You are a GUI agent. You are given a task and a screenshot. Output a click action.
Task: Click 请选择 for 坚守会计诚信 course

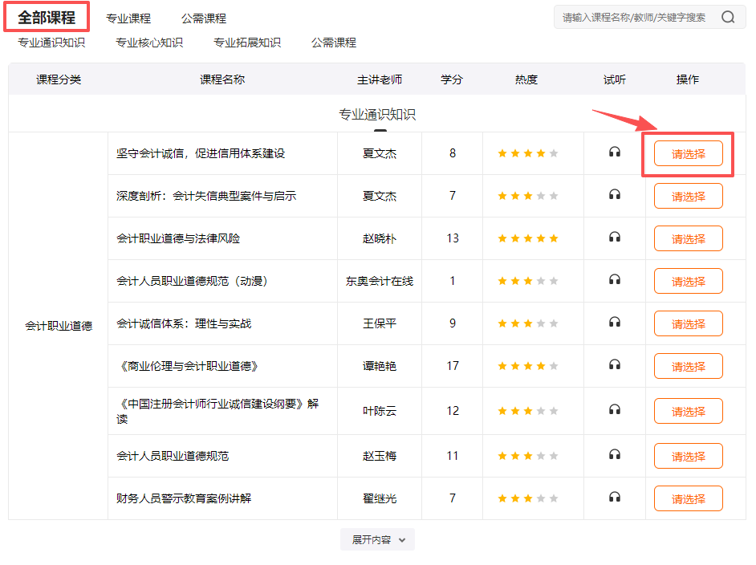[688, 152]
